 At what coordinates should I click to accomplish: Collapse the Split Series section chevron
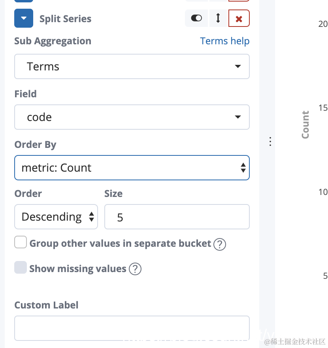pyautogui.click(x=24, y=19)
